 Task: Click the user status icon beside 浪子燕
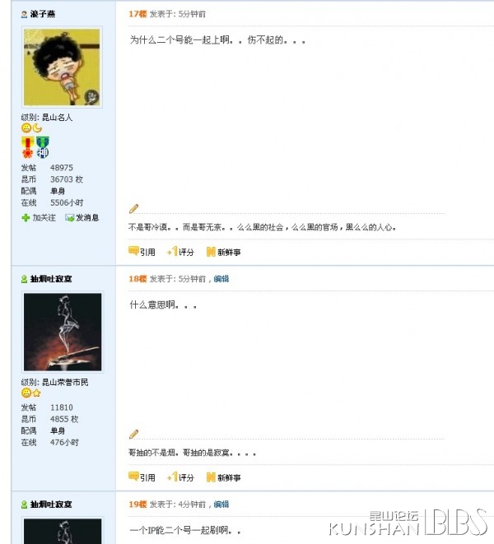click(24, 14)
